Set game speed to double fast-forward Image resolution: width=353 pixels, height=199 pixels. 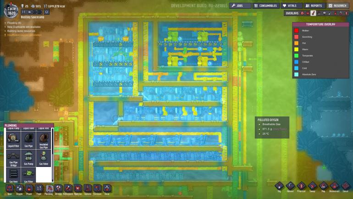coord(35,12)
